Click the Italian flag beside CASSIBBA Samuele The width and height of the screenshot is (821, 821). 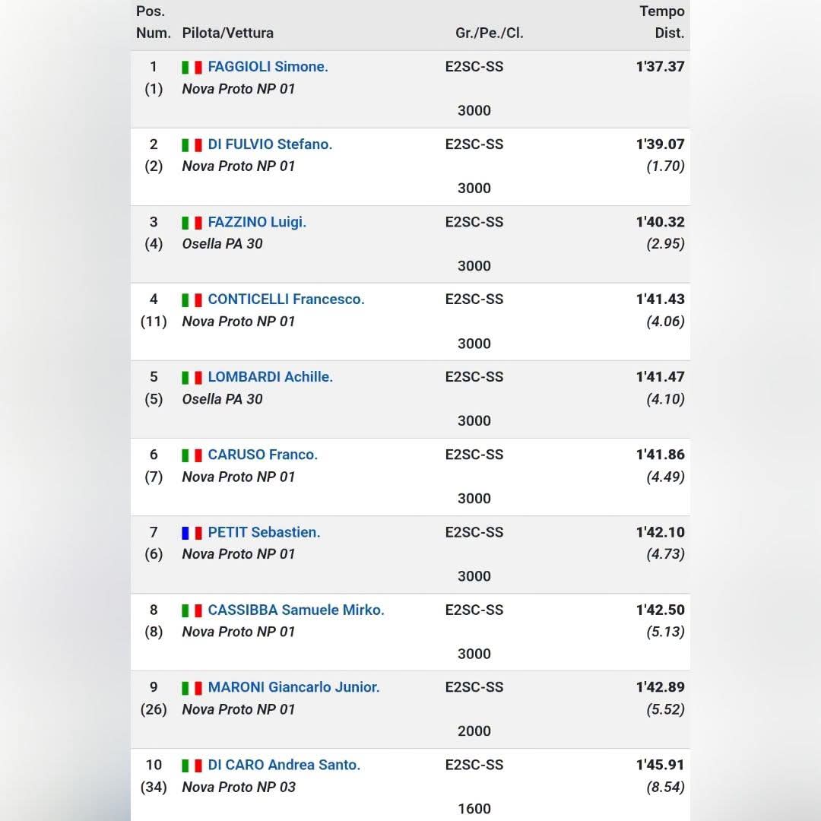192,610
